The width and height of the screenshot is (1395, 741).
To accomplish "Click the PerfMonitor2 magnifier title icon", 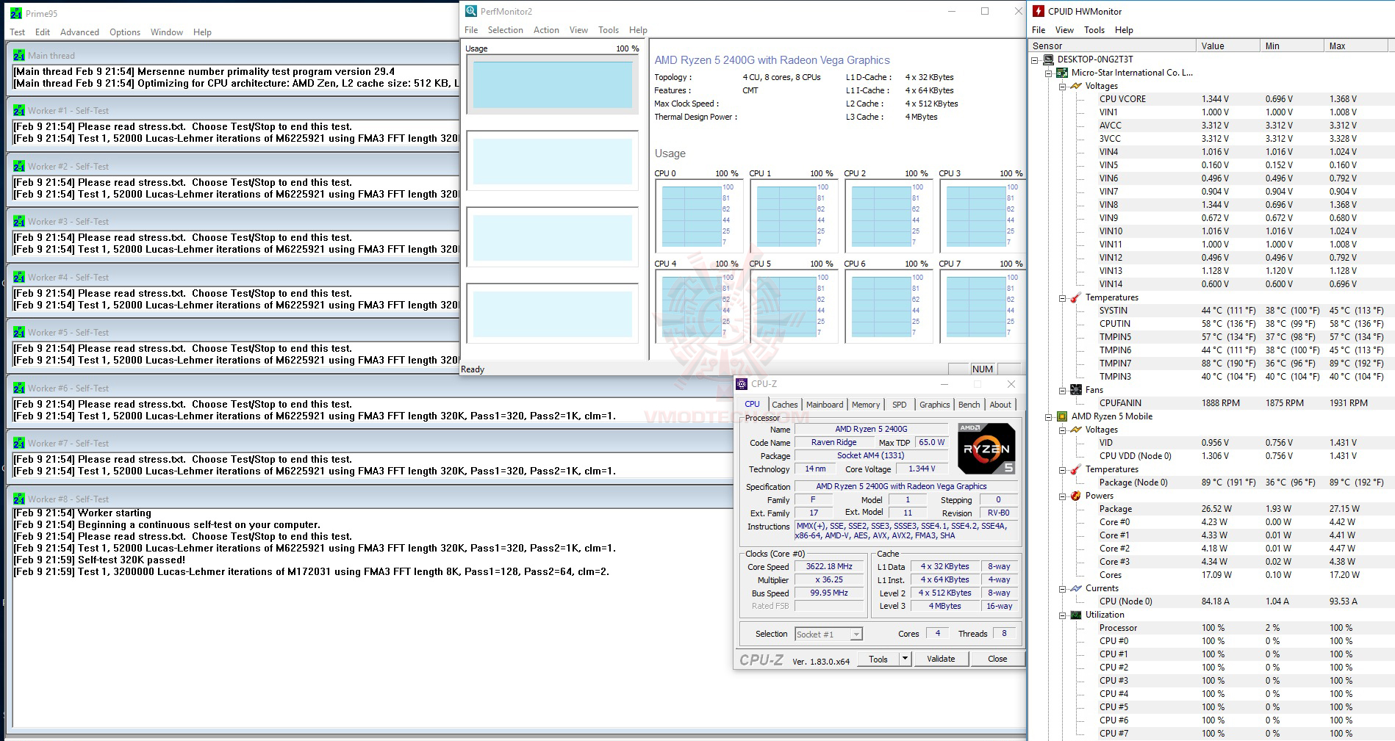I will (471, 11).
